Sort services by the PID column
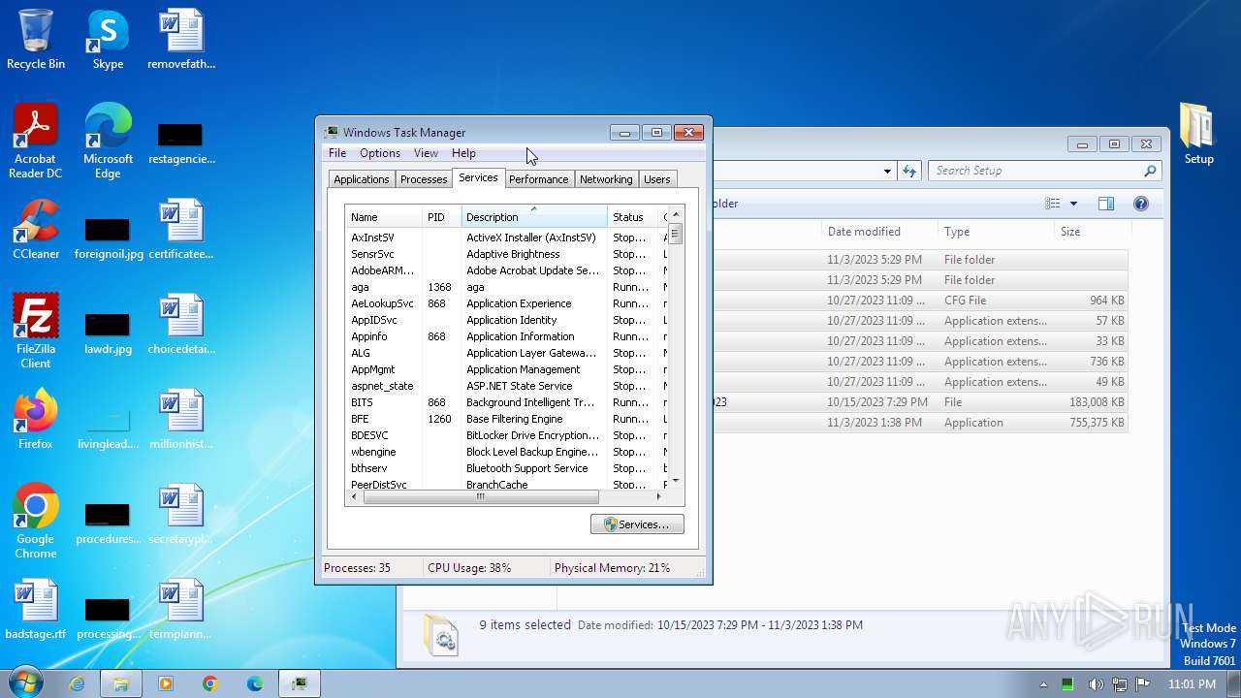This screenshot has height=698, width=1241. (441, 217)
